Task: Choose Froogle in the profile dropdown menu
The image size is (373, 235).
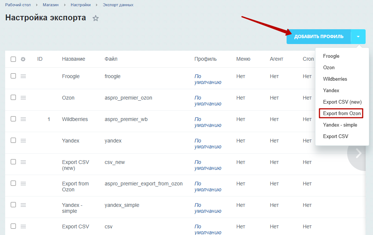Action: tap(331, 56)
